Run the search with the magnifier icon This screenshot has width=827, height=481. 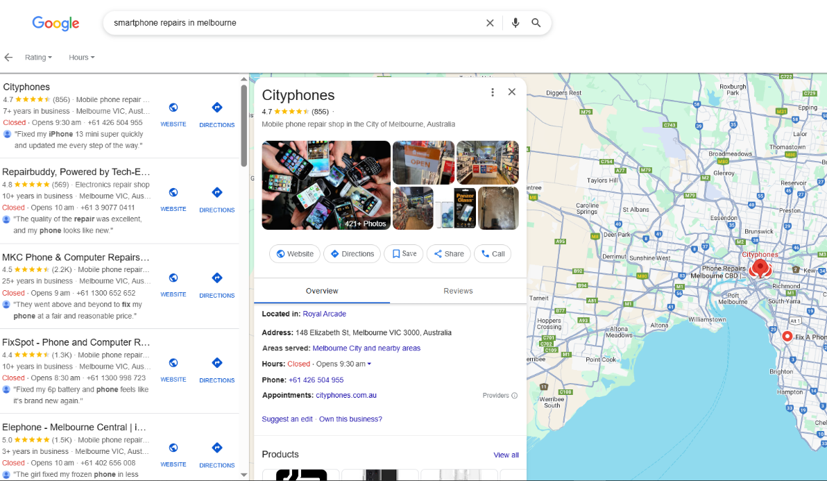(536, 23)
